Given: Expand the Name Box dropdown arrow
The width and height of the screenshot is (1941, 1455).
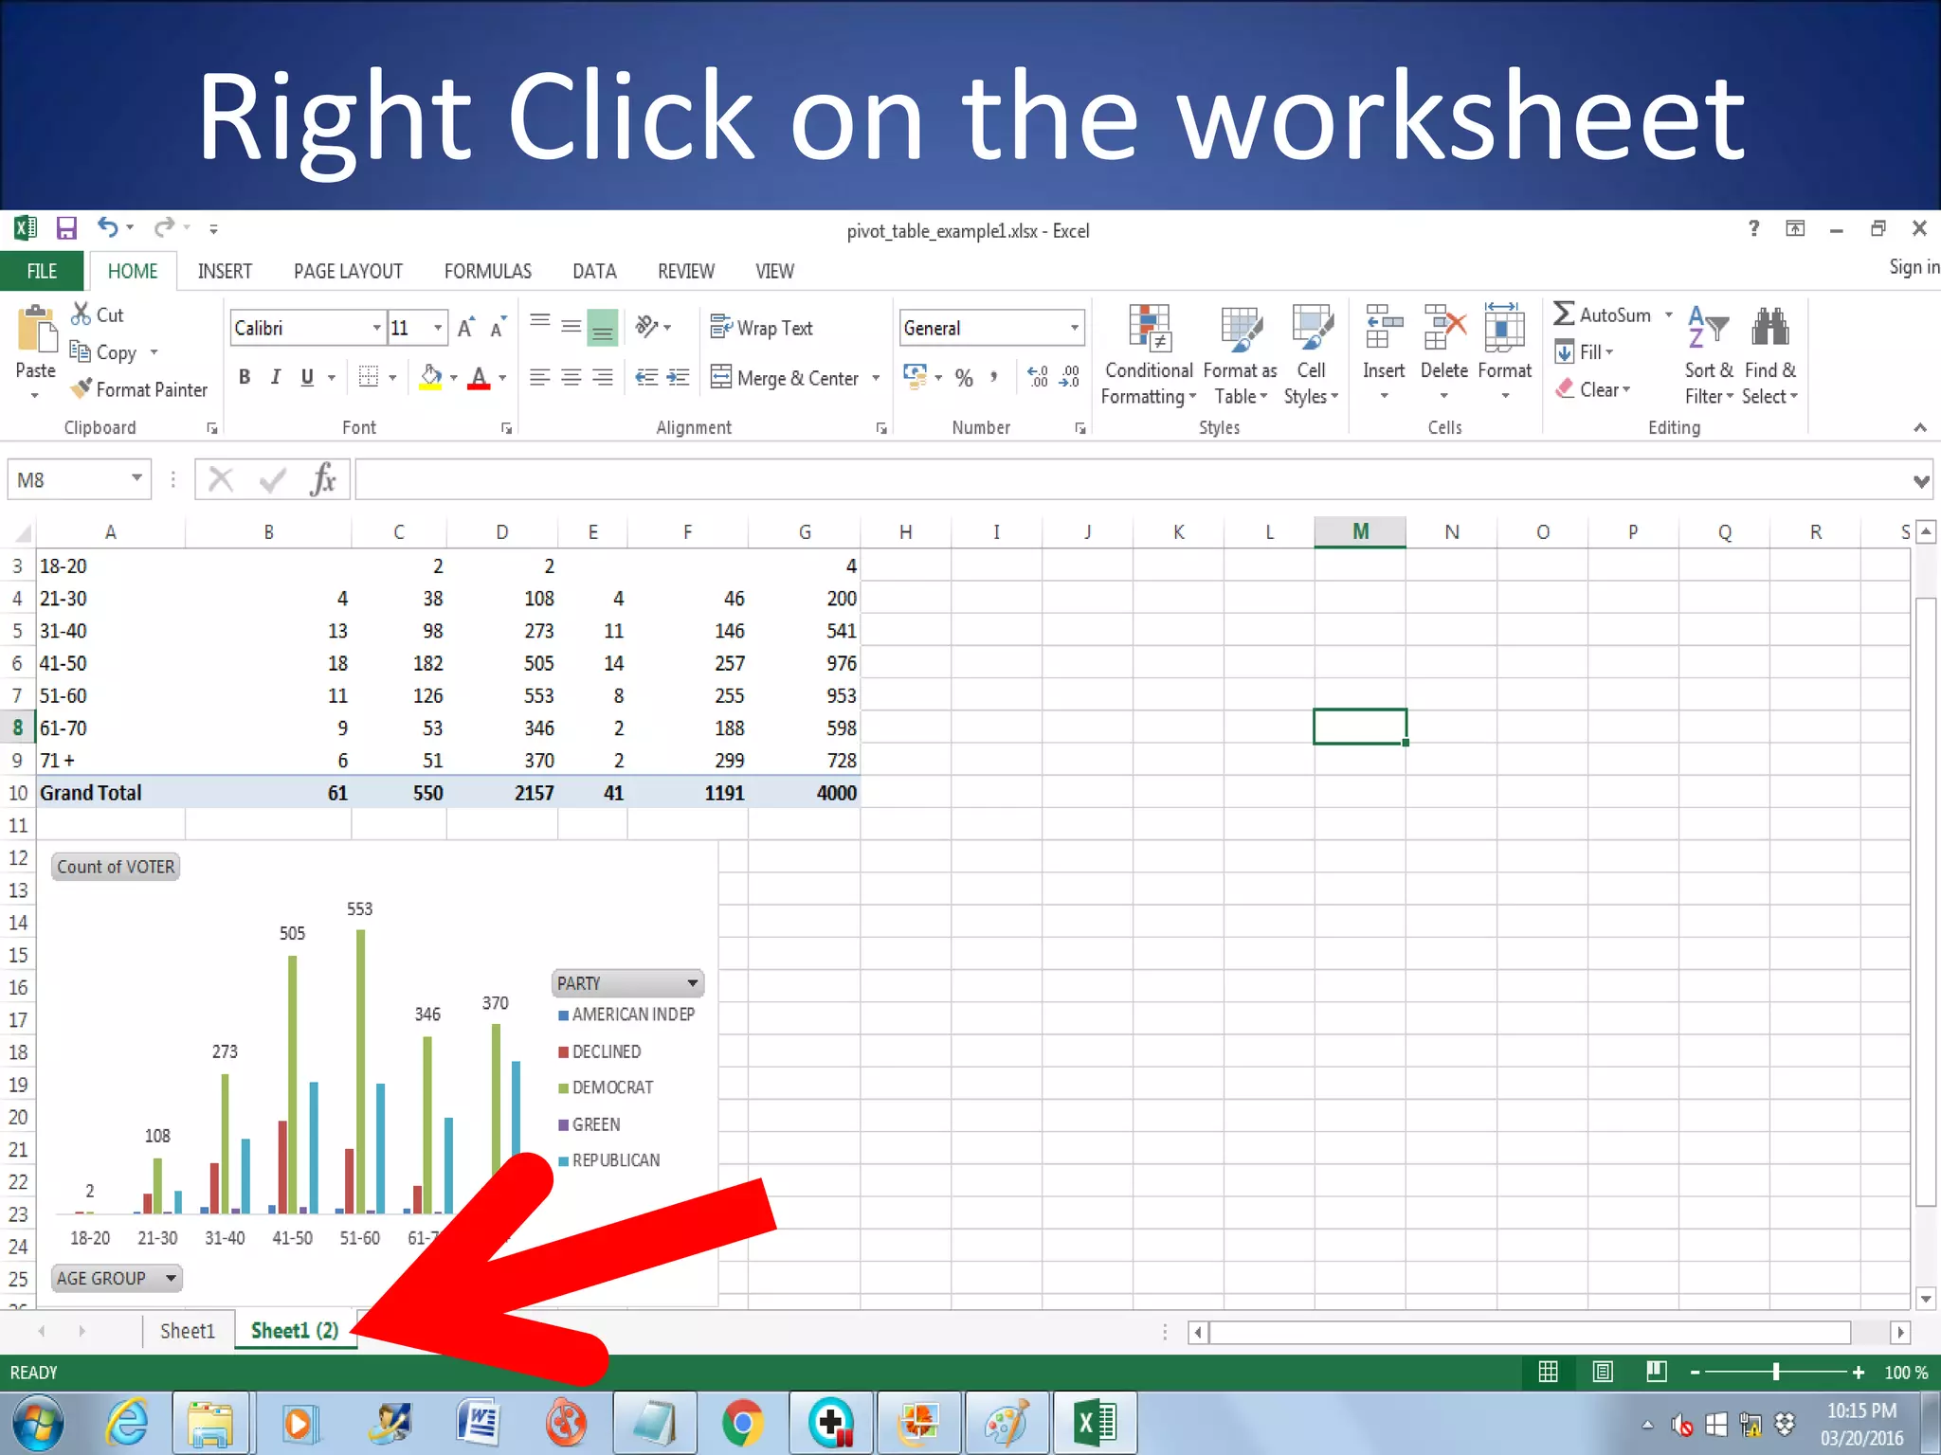Looking at the screenshot, I should coord(137,478).
